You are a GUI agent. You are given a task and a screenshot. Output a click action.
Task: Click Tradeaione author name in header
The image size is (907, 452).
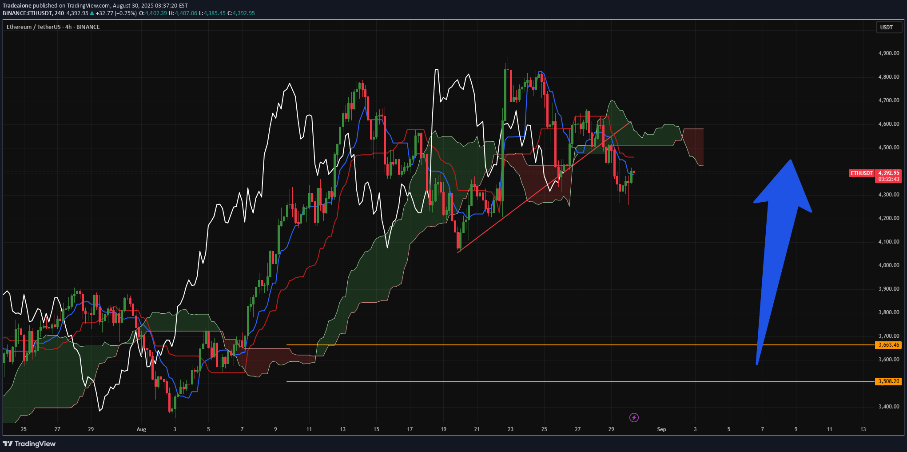click(17, 6)
